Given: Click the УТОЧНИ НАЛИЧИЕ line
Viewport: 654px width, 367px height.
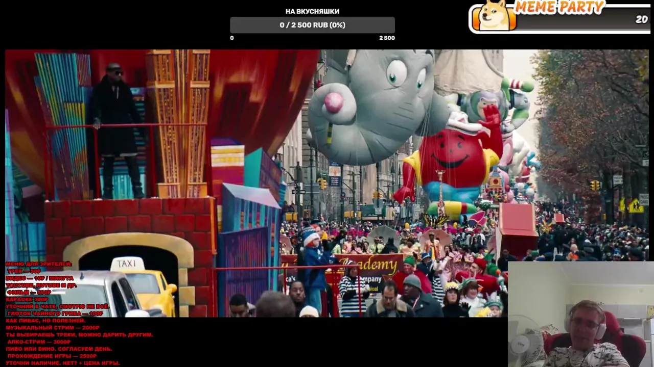Looking at the screenshot, I should tap(63, 363).
